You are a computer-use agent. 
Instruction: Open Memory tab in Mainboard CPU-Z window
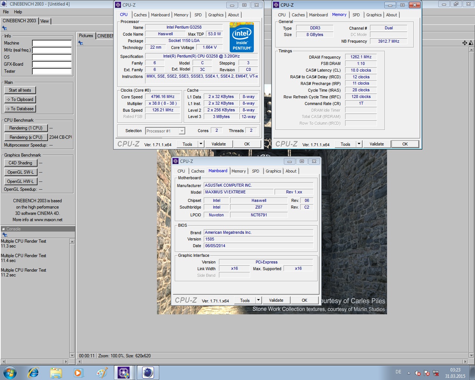239,171
